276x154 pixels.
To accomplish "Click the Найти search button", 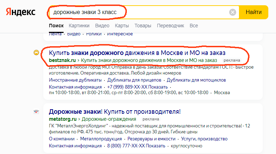I will pos(254,12).
